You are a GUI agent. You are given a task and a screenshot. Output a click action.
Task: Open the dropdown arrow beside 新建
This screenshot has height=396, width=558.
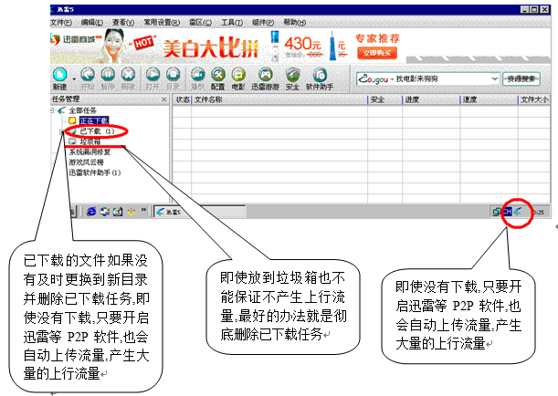pyautogui.click(x=74, y=78)
